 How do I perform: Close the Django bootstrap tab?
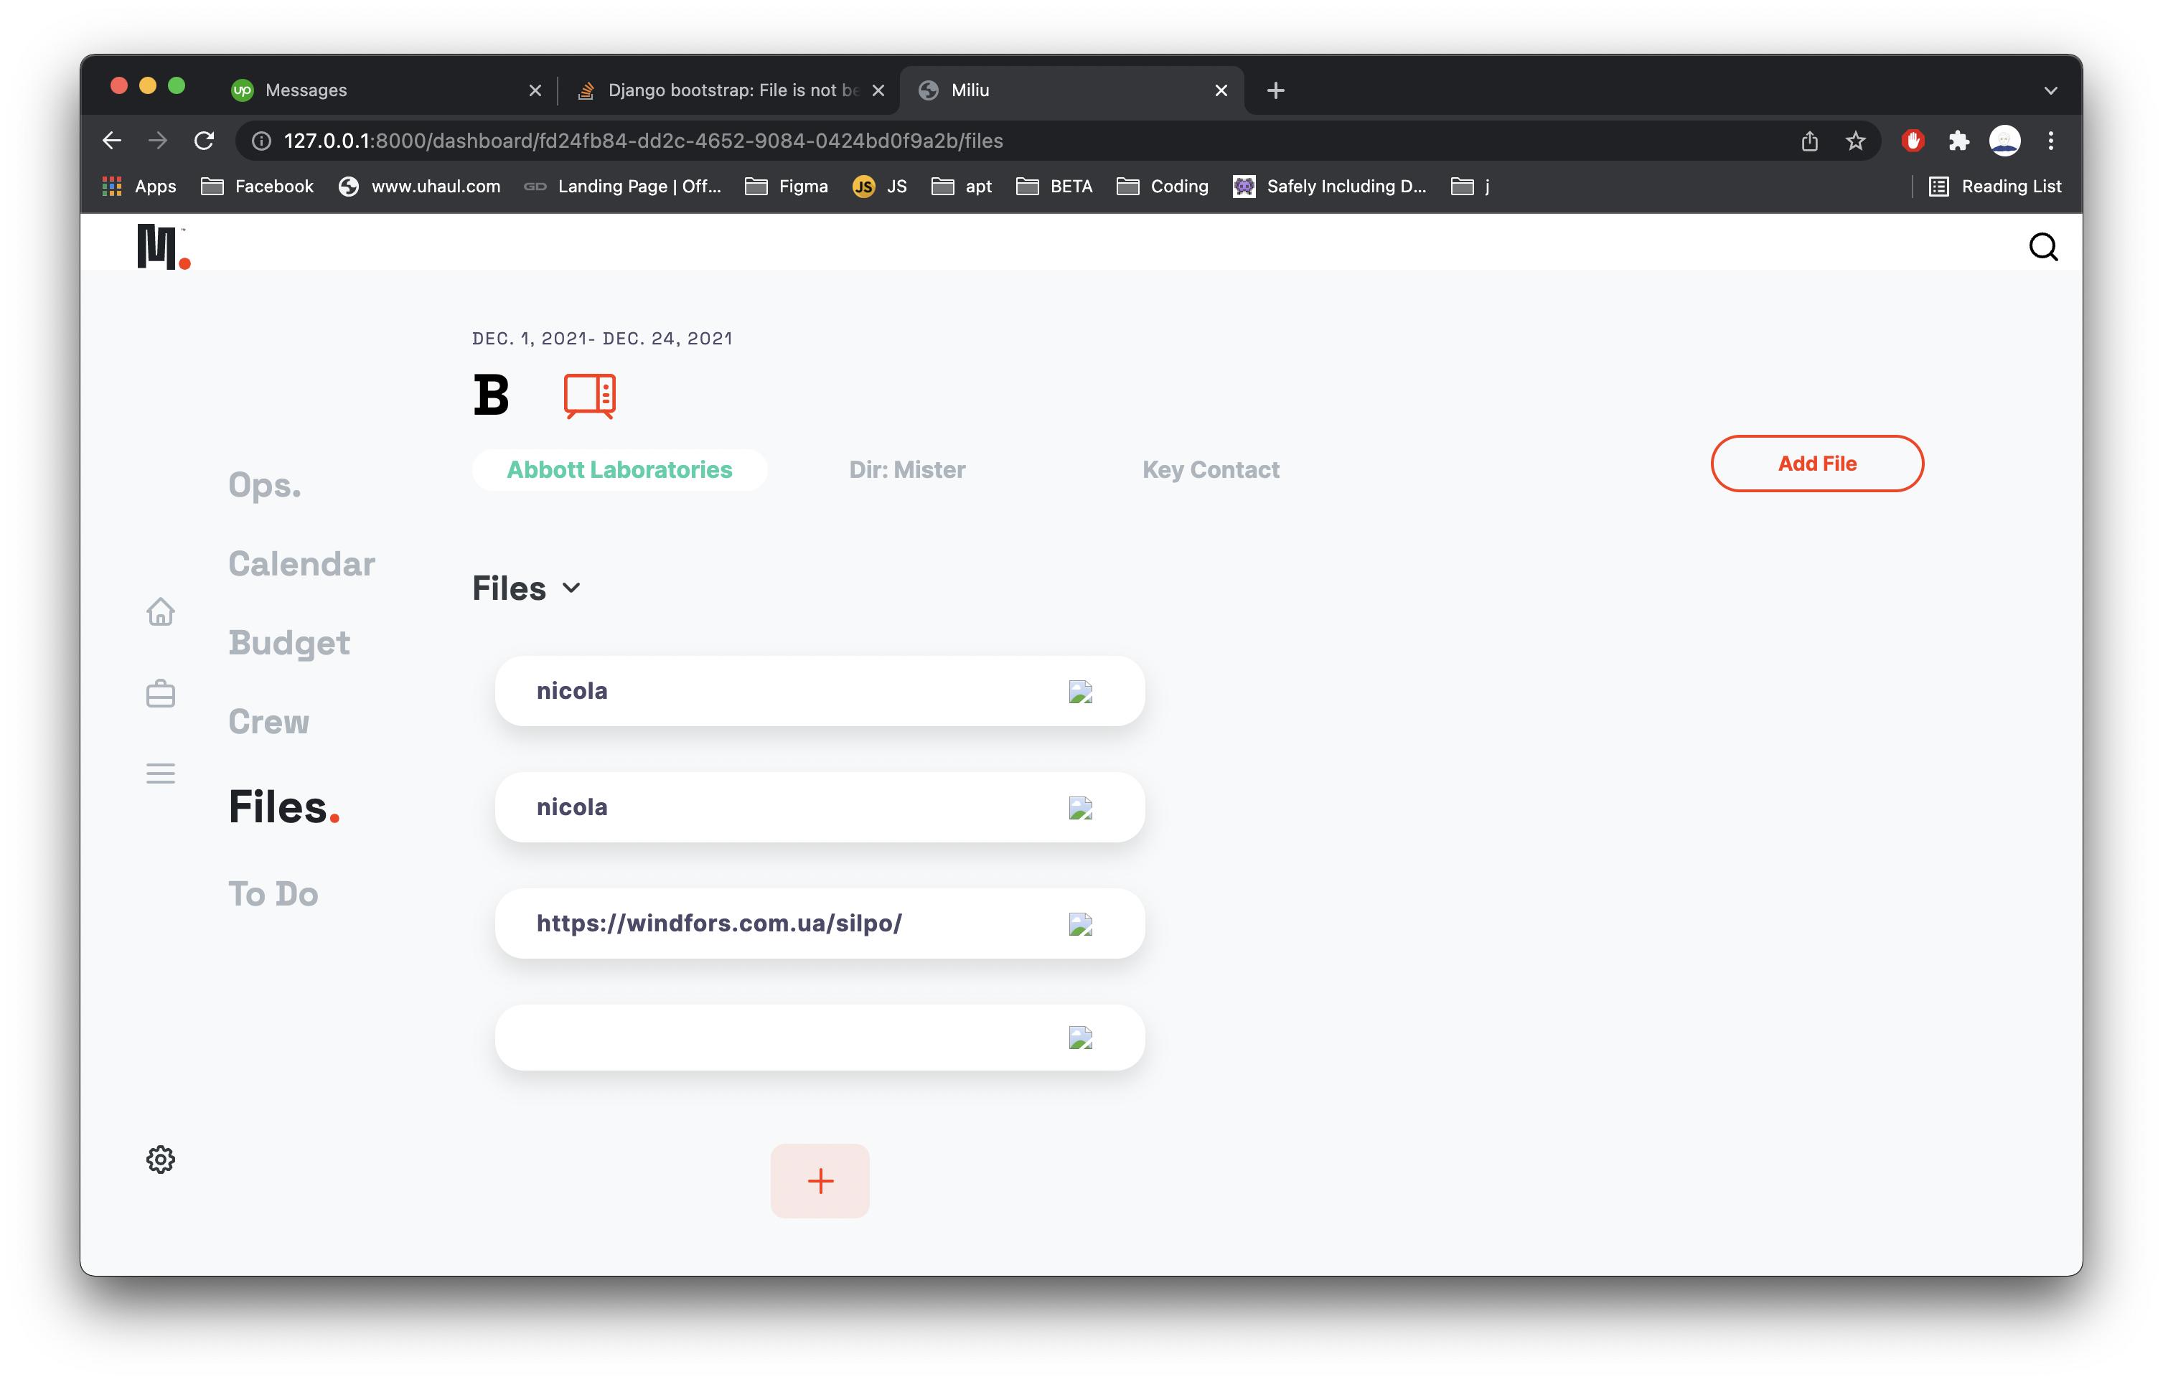click(878, 90)
